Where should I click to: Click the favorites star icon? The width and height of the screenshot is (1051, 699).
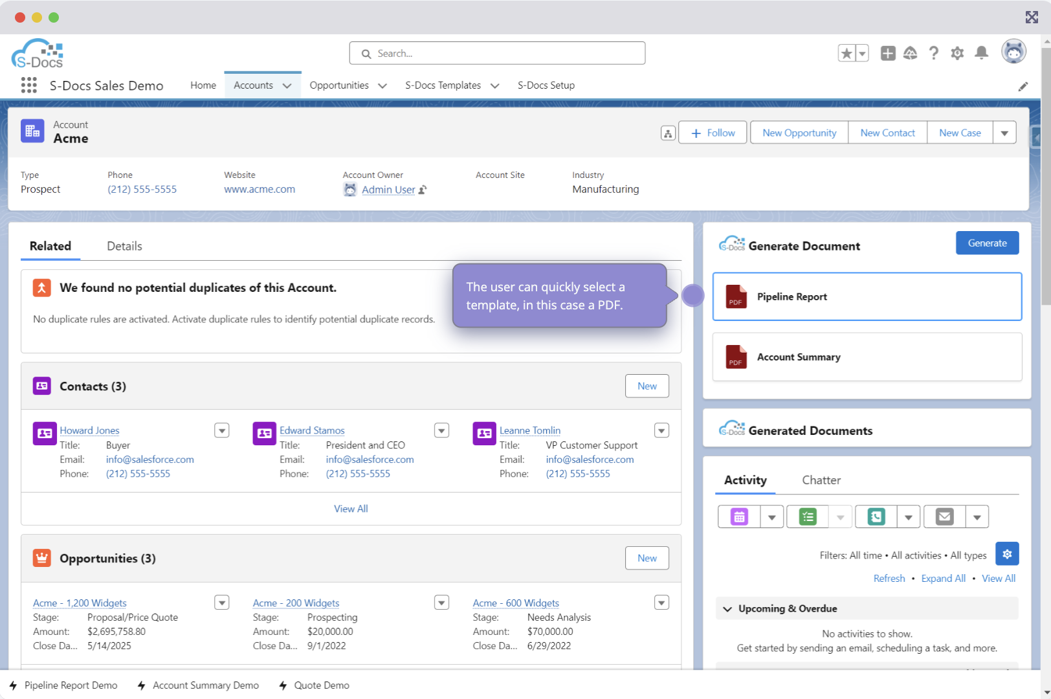pyautogui.click(x=846, y=53)
